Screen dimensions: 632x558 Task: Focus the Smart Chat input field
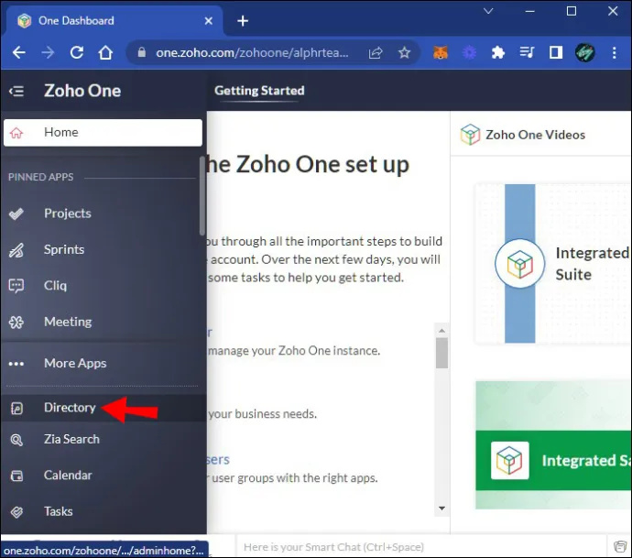click(421, 547)
